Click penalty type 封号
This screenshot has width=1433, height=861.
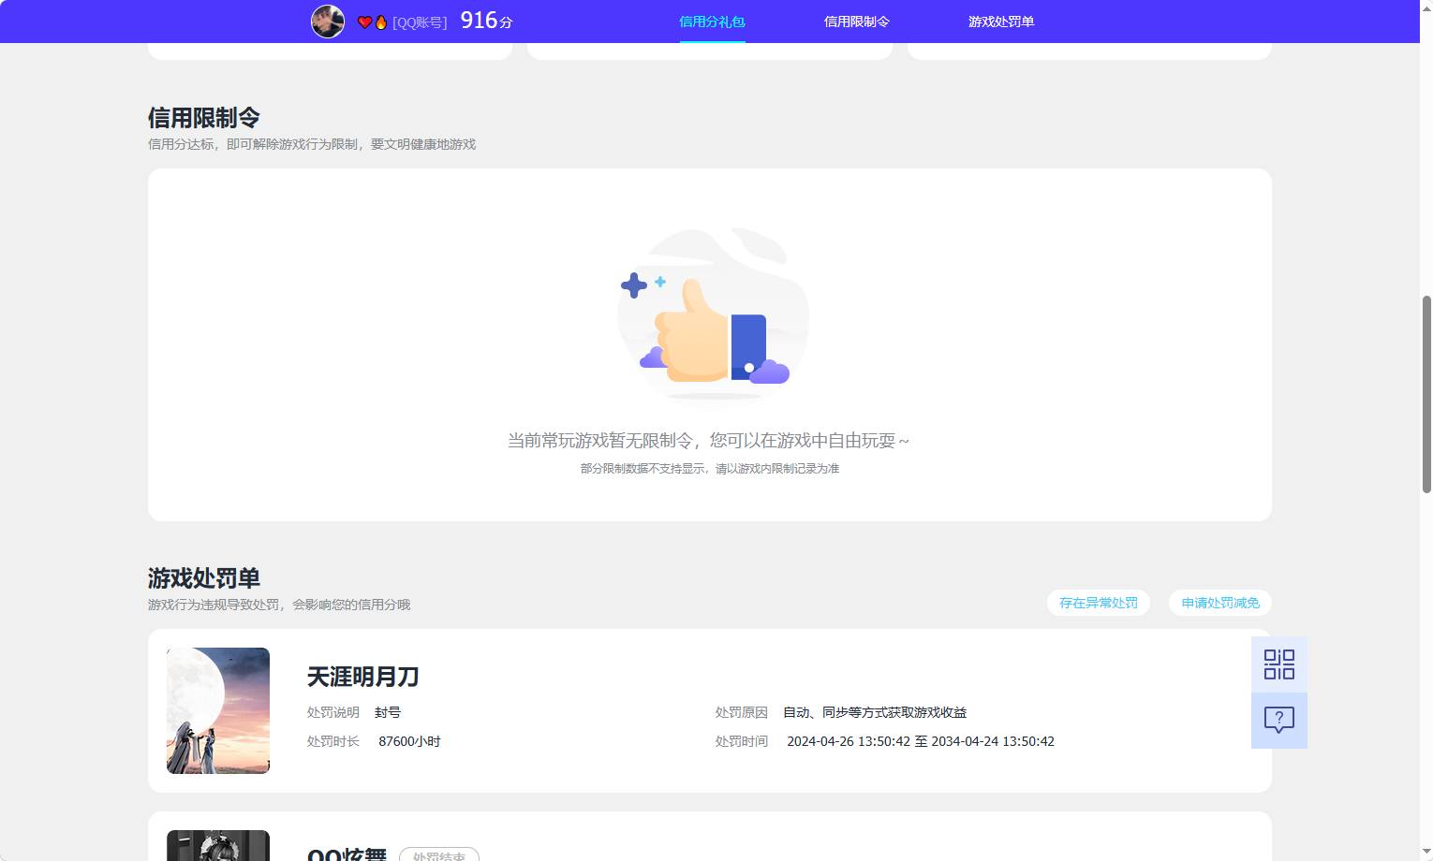coord(388,712)
